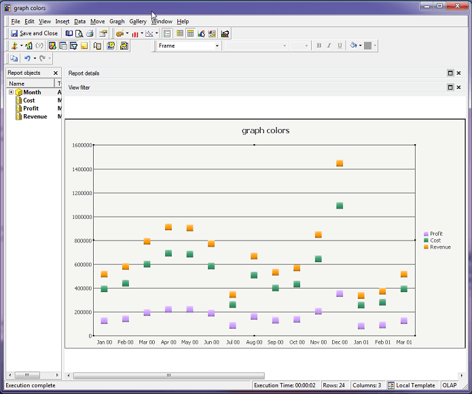Toggle Underline formatting button
This screenshot has width=472, height=394.
tap(340, 46)
